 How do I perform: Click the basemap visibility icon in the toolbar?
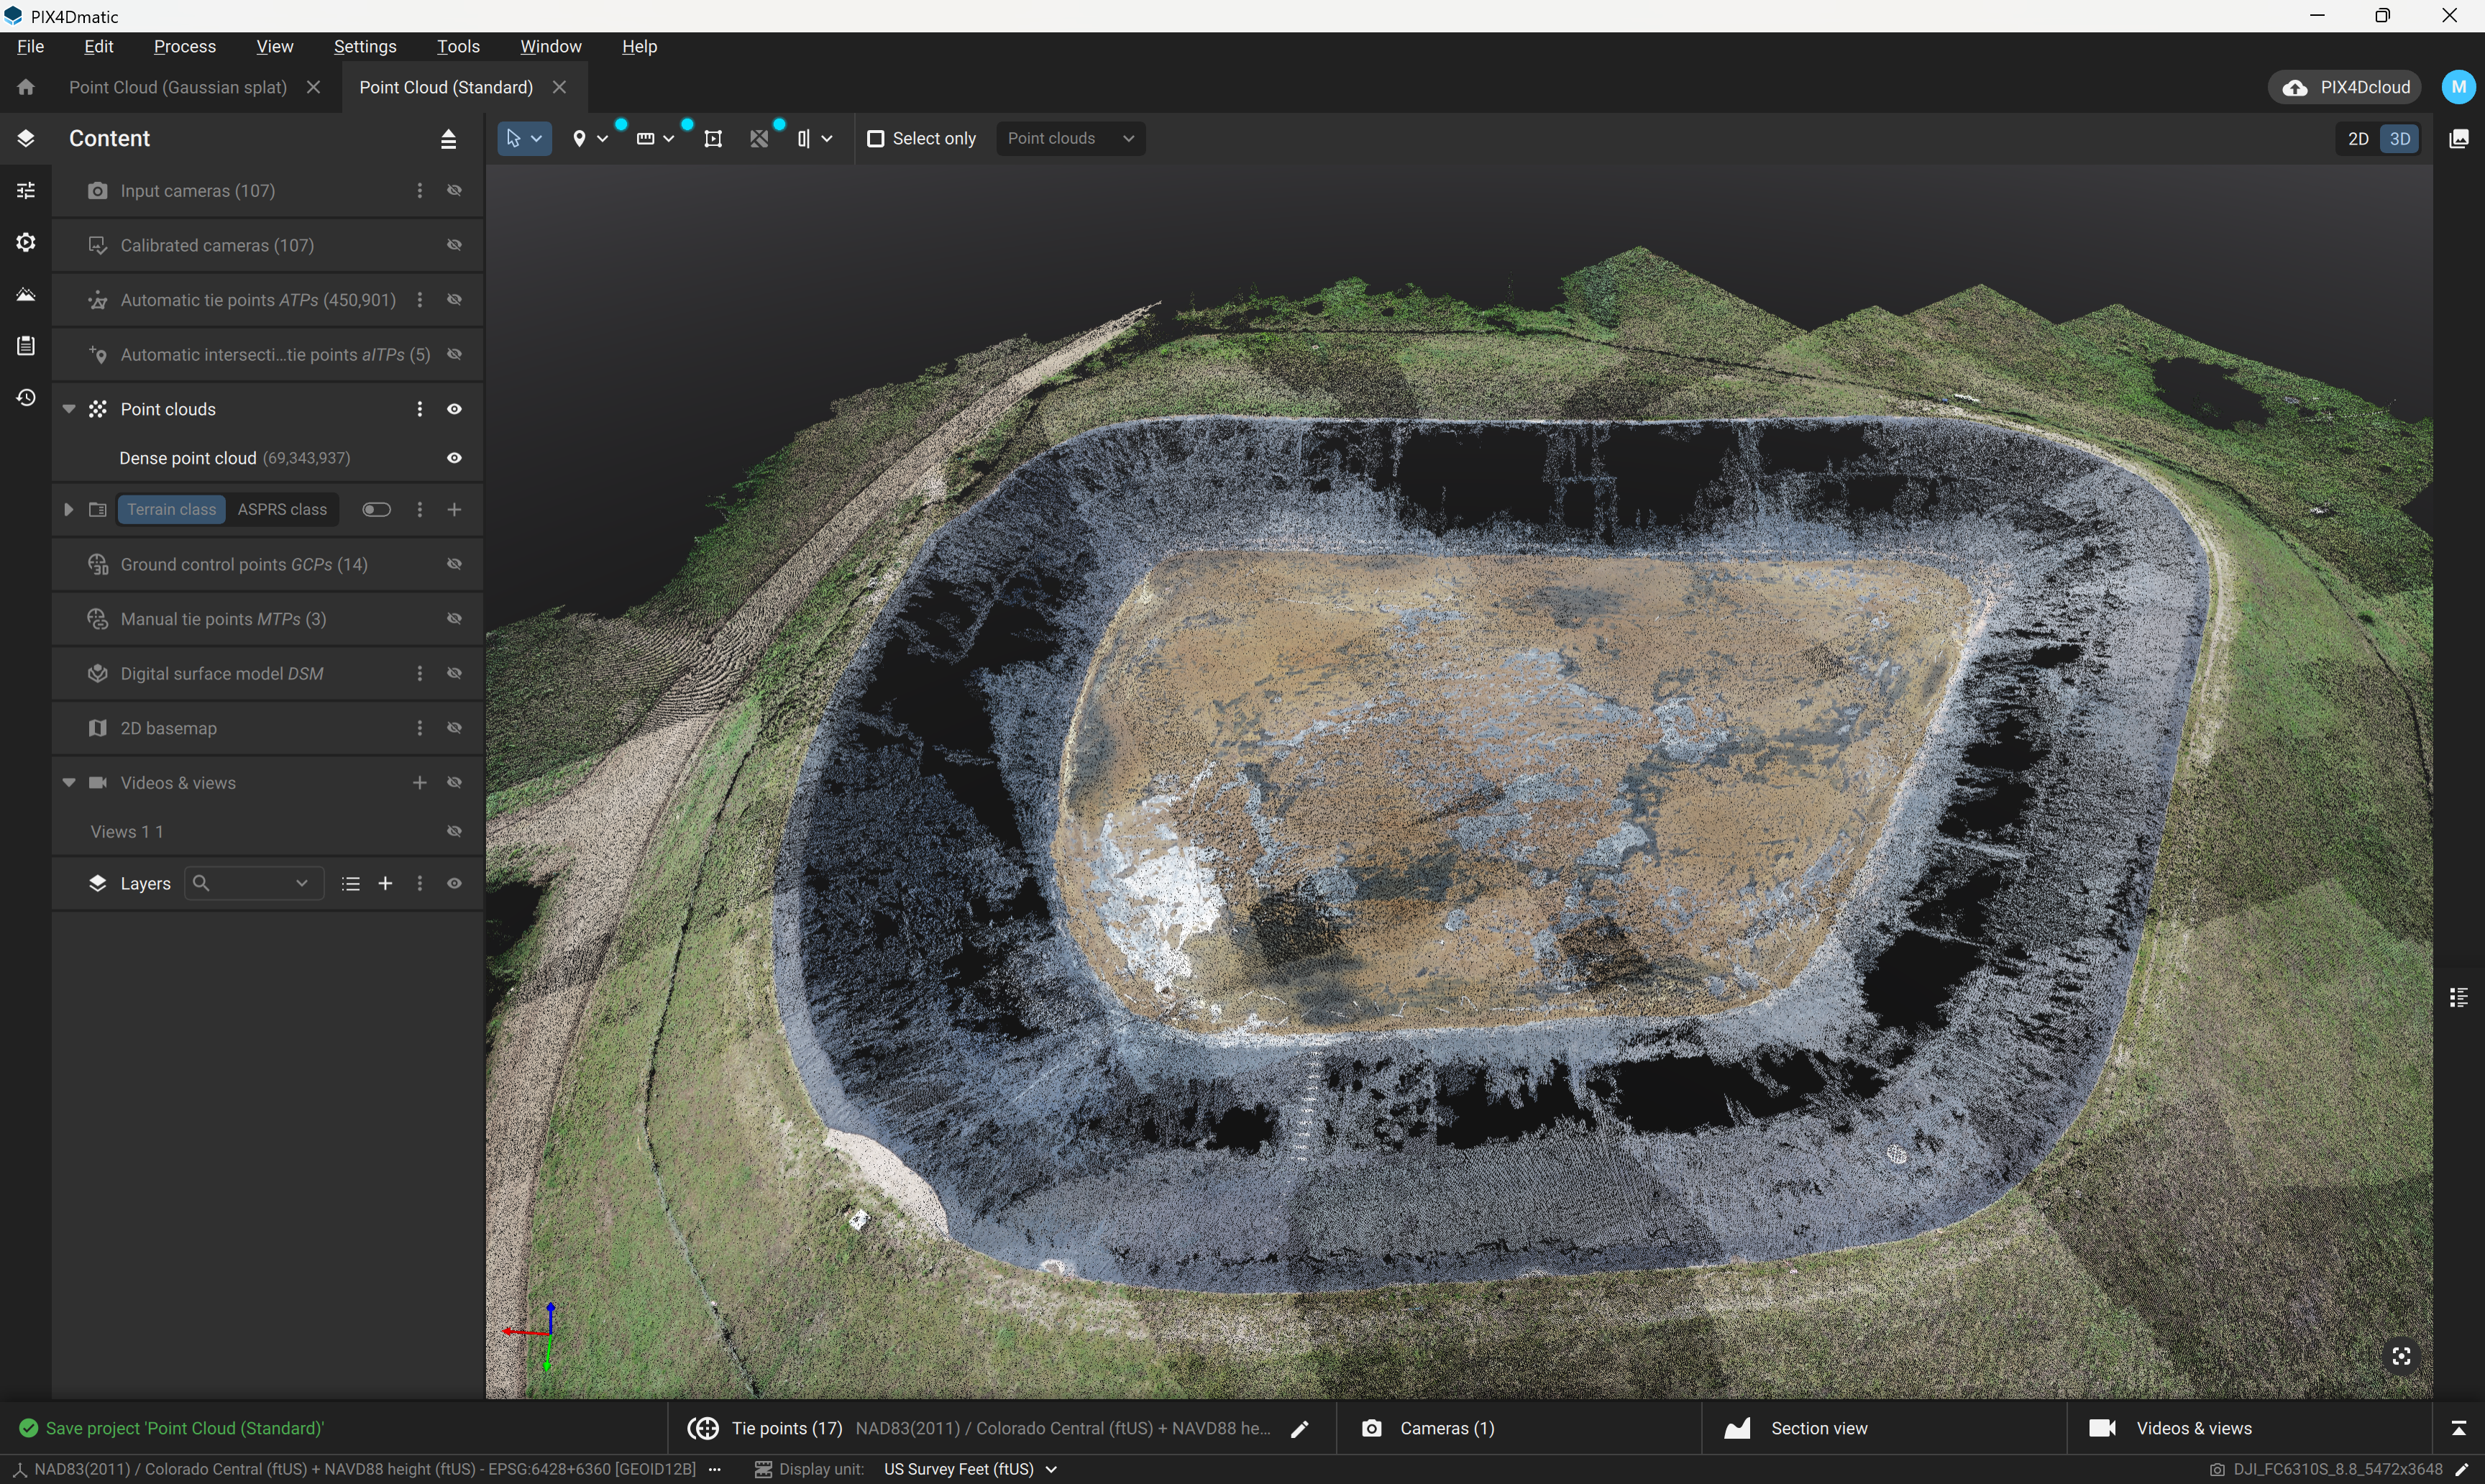[759, 138]
